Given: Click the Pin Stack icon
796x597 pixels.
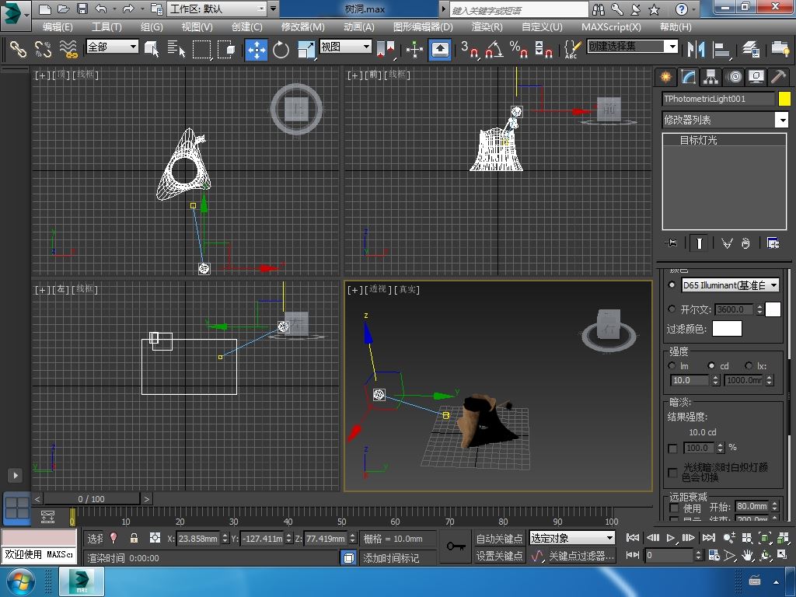Looking at the screenshot, I should click(x=671, y=243).
